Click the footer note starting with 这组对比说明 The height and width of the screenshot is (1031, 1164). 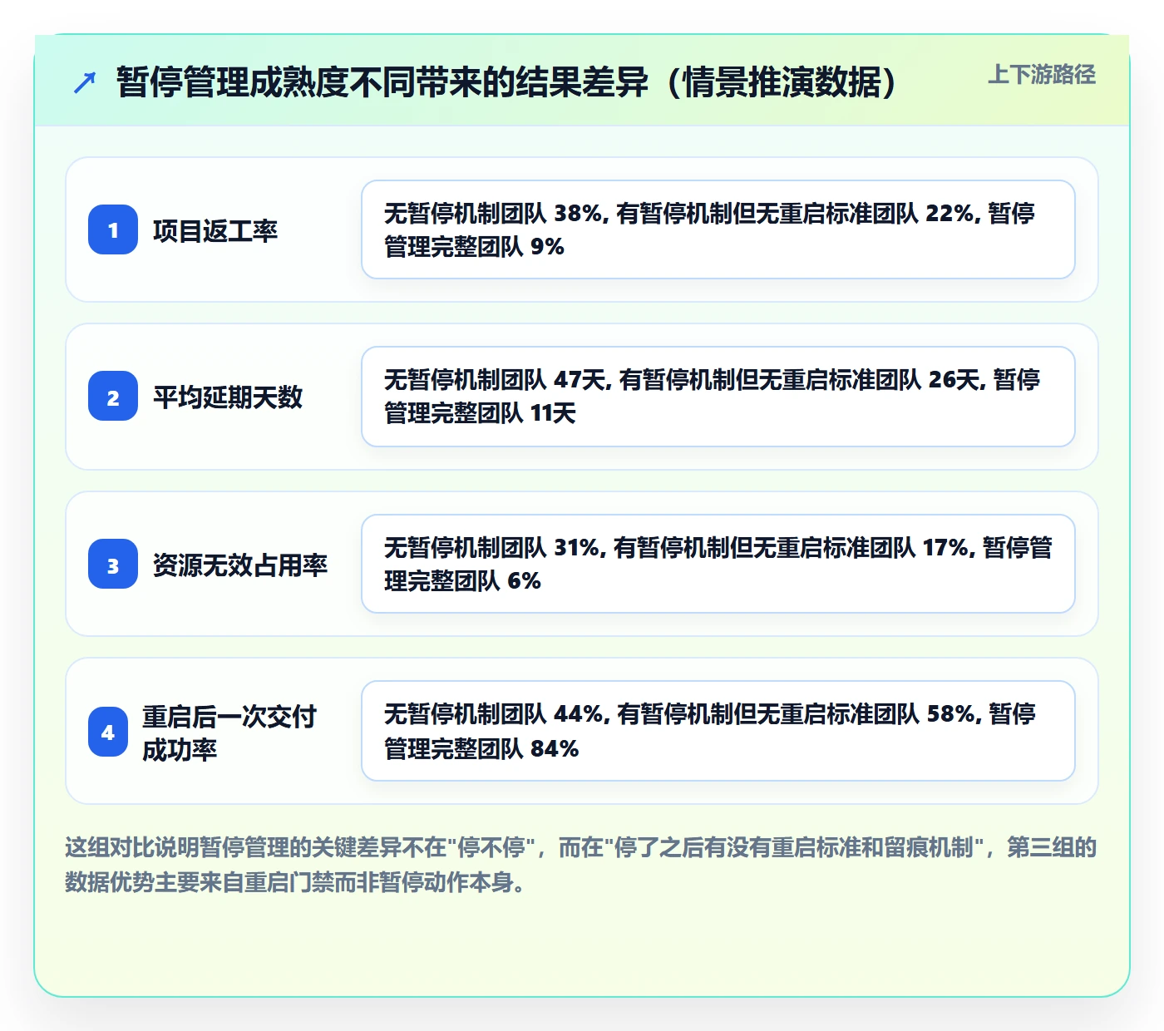[x=581, y=865]
